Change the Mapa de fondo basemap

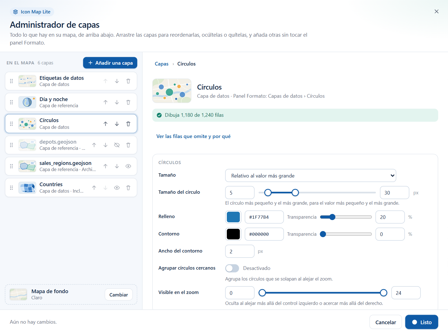pos(119,295)
